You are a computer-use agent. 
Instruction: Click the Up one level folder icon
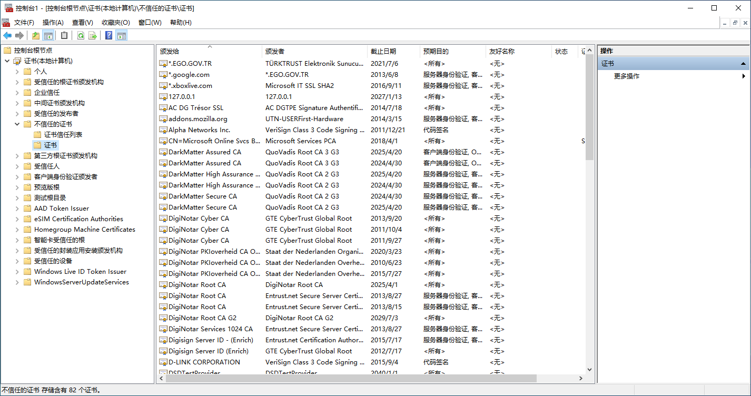click(x=36, y=35)
